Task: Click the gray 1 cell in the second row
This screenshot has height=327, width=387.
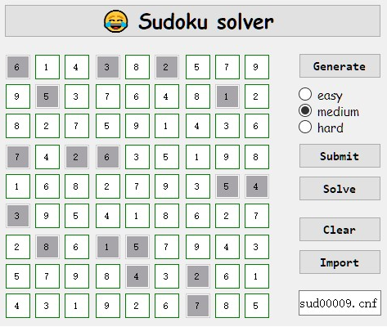Action: tap(227, 96)
